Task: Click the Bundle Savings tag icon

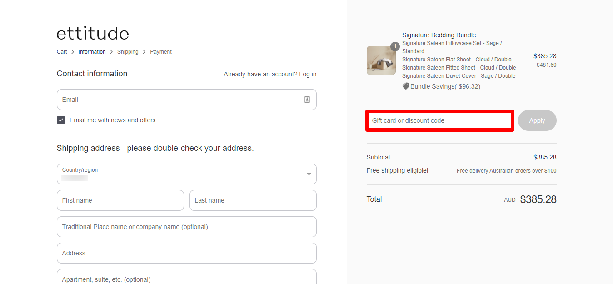Action: 406,86
